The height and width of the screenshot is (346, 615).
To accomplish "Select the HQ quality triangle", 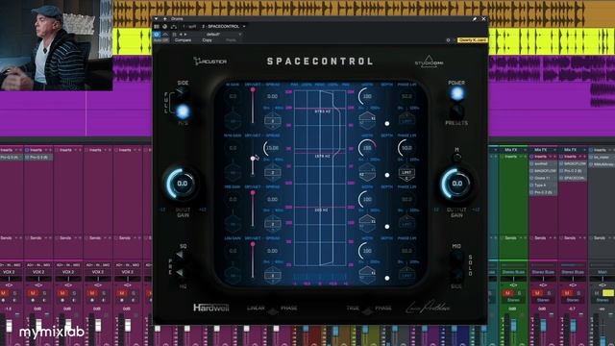I will pos(180,272).
